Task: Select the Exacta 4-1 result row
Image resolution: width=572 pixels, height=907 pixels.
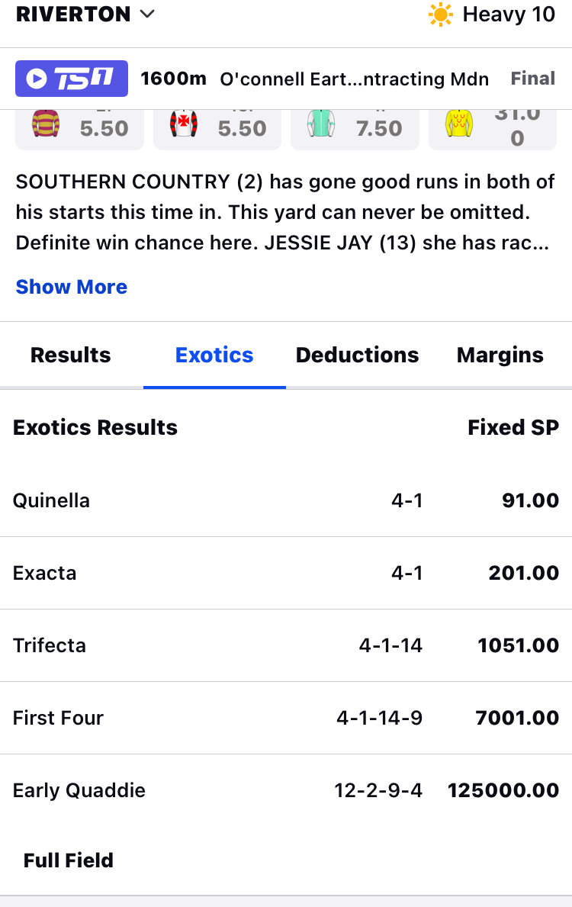Action: coord(286,573)
